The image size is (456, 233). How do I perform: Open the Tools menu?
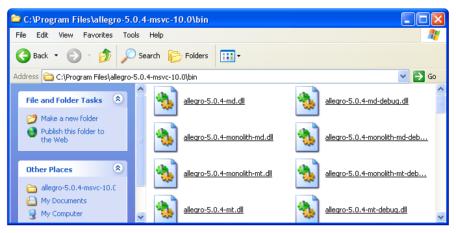(131, 35)
